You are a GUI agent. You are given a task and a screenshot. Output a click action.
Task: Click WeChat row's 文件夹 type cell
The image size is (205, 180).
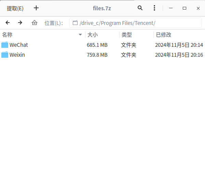point(129,45)
